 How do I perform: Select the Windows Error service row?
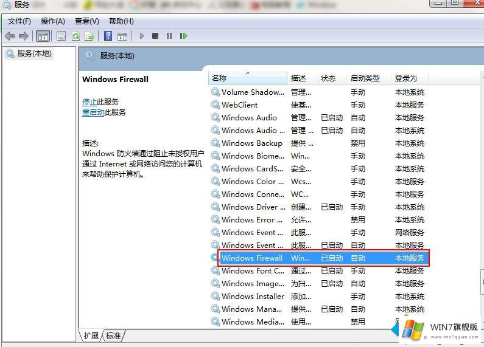click(x=318, y=220)
